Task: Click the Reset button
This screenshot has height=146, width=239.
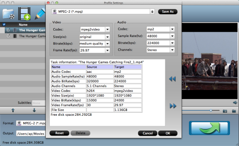Action: click(x=59, y=133)
